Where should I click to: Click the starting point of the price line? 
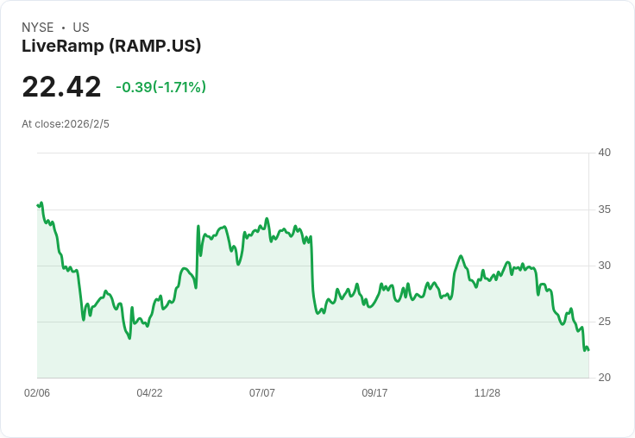click(38, 205)
